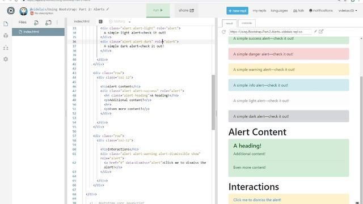Open preview in a new window
Image resolution: width=363 pixels, height=204 pixels.
(321, 31)
